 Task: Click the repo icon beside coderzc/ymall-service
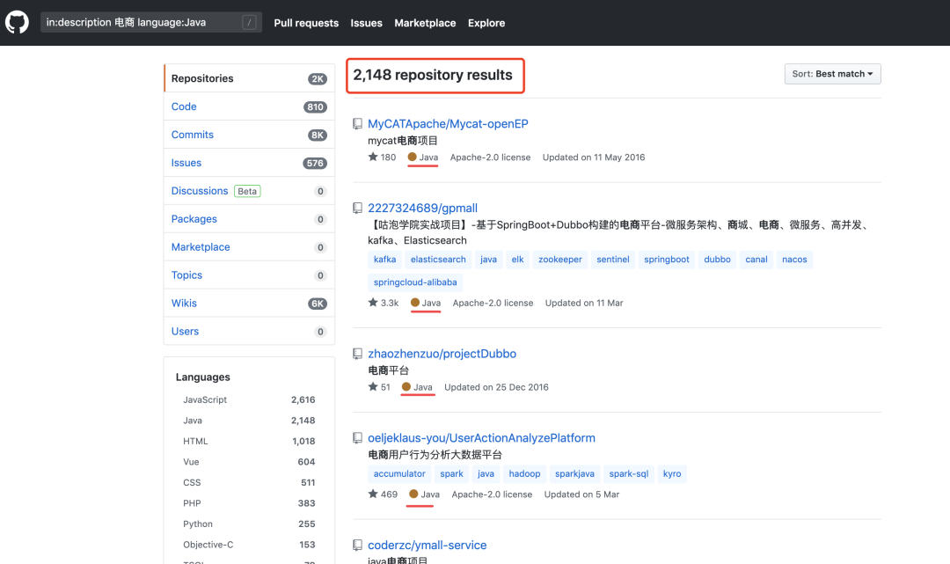357,545
